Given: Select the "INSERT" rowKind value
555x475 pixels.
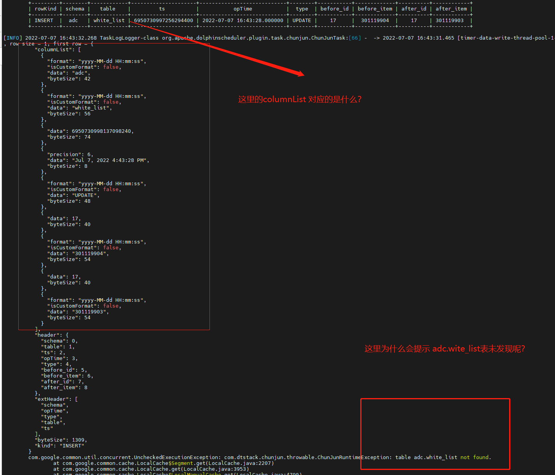Looking at the screenshot, I should [44, 20].
